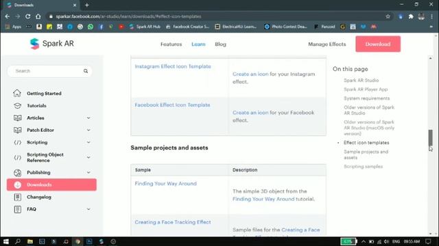
Task: Click the page vertical scrollbar thumb
Action: click(430, 137)
